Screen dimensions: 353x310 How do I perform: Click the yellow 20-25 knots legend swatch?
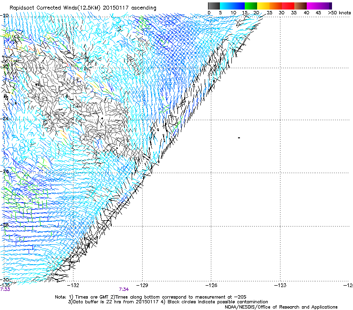coord(263,6)
